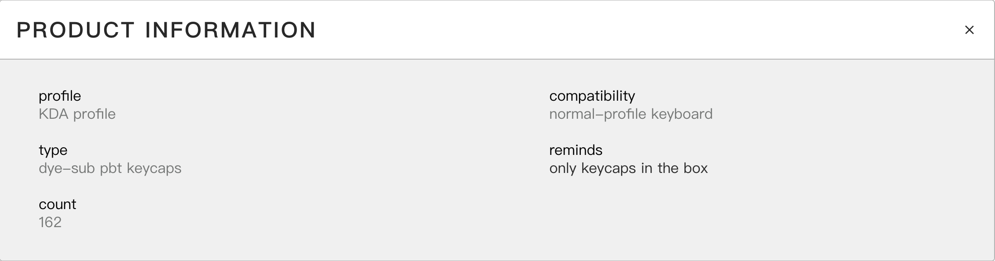Click the word PRODUCT in the heading
Screen dimensions: 995x261
(x=76, y=30)
